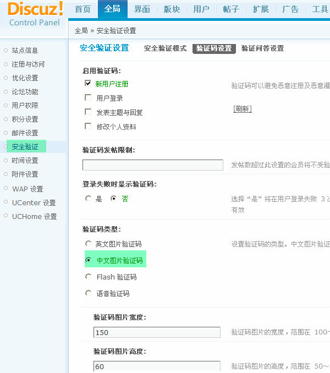Viewport: 330px width, 373px height.
Task: Open 站点信息 in the sidebar
Action: point(25,51)
